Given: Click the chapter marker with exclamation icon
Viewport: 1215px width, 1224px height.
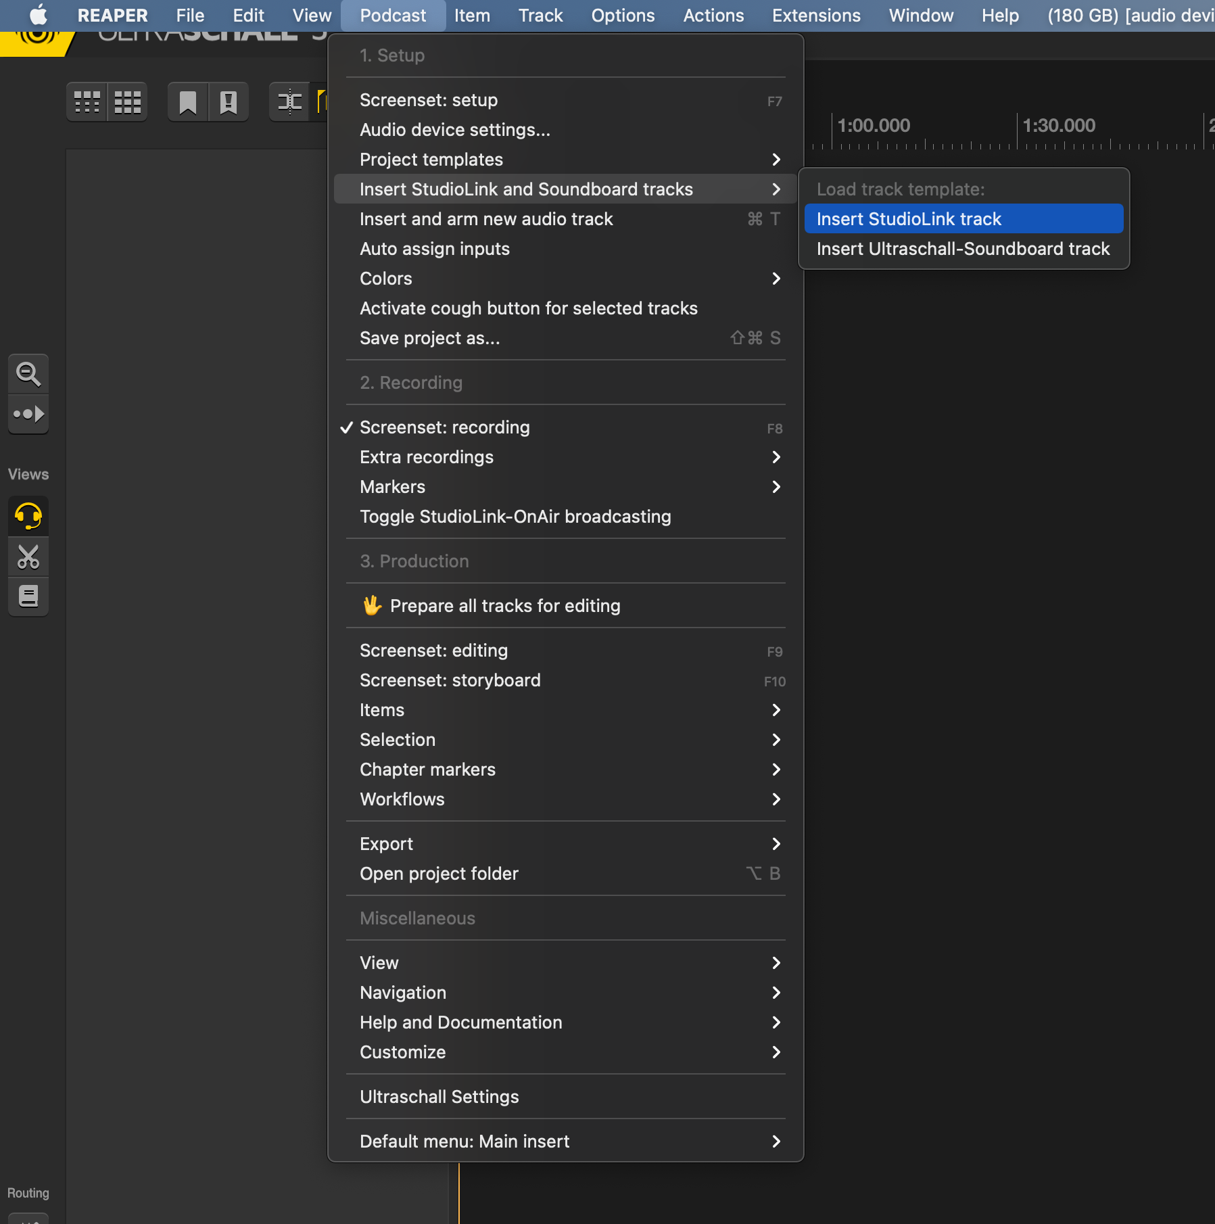Looking at the screenshot, I should coord(229,102).
